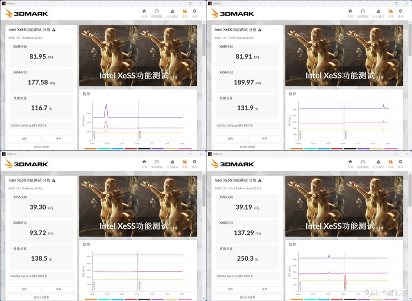Select Results (结果) tab in the Performance (2.3x) window

pyautogui.click(x=391, y=13)
